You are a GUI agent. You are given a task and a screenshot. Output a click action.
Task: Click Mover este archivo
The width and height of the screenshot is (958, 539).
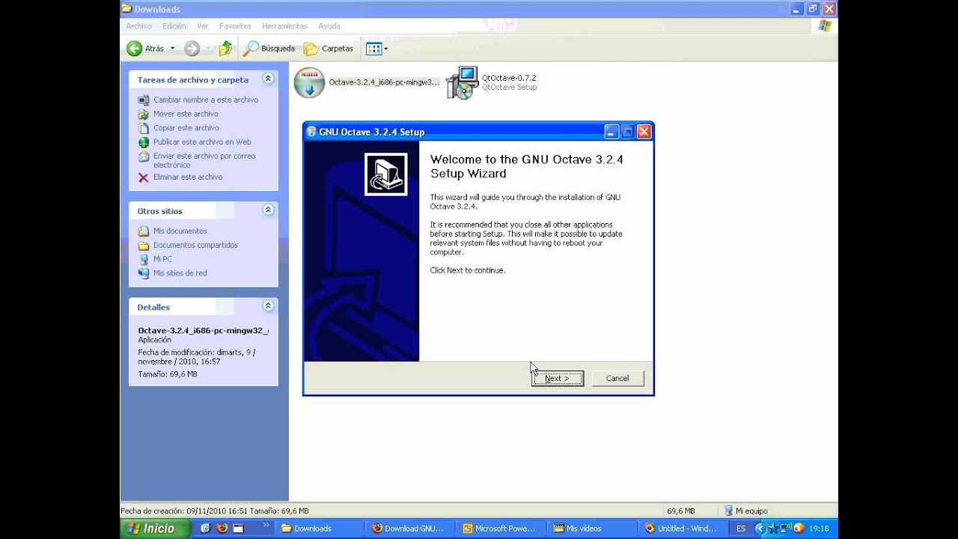point(186,114)
